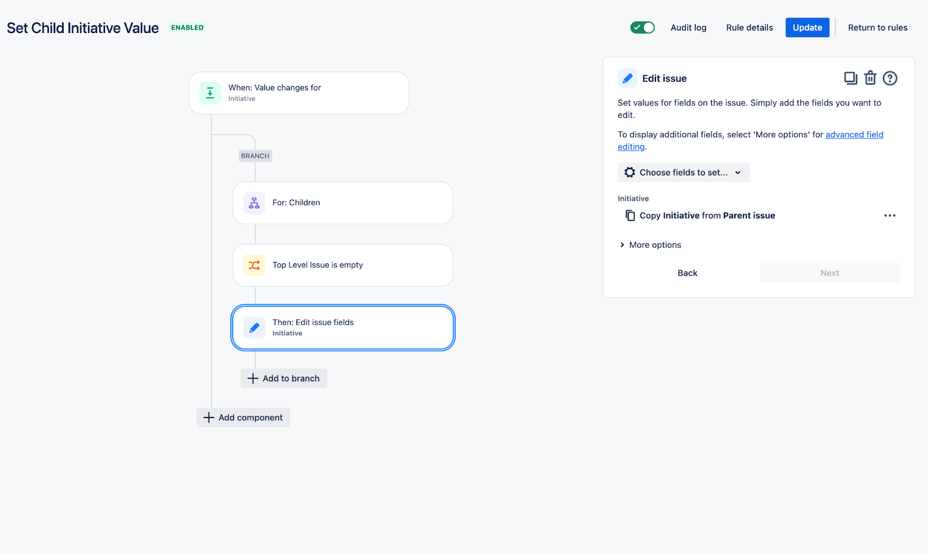
Task: Open Rule details
Action: click(749, 28)
